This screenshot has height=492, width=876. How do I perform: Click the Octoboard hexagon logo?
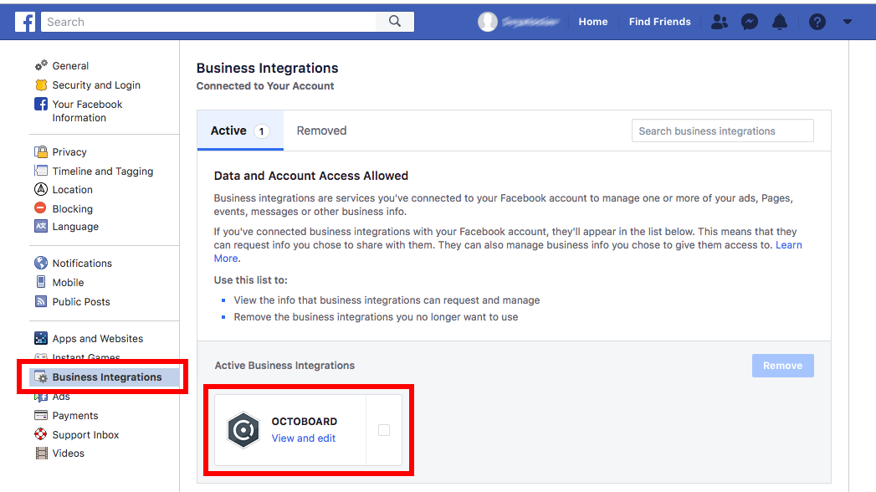click(x=243, y=429)
